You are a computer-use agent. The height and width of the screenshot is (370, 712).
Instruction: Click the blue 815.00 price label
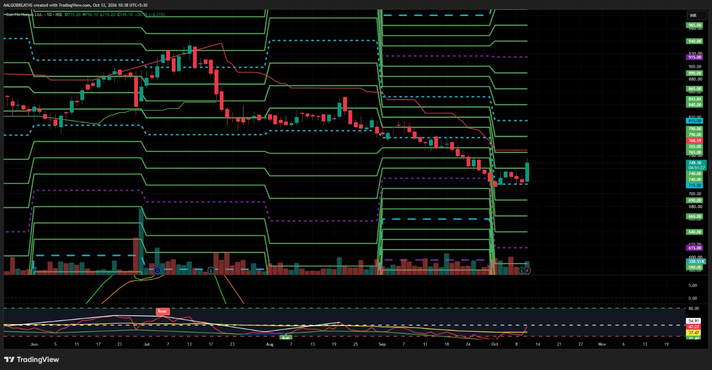tap(695, 121)
